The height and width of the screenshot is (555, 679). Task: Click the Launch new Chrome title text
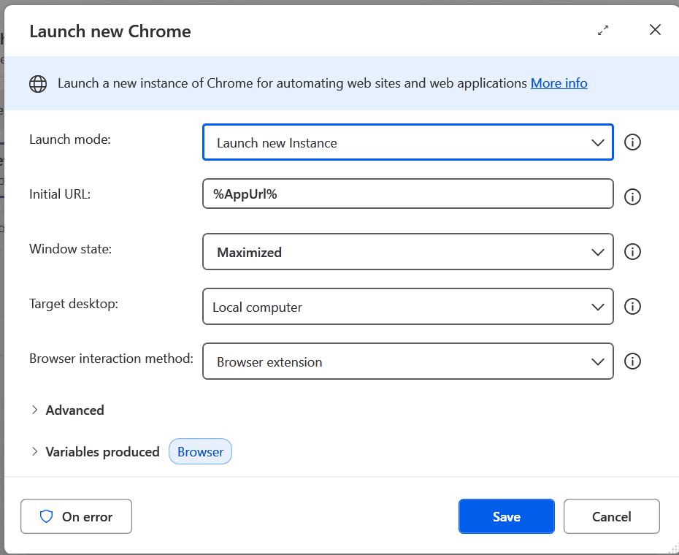tap(110, 31)
